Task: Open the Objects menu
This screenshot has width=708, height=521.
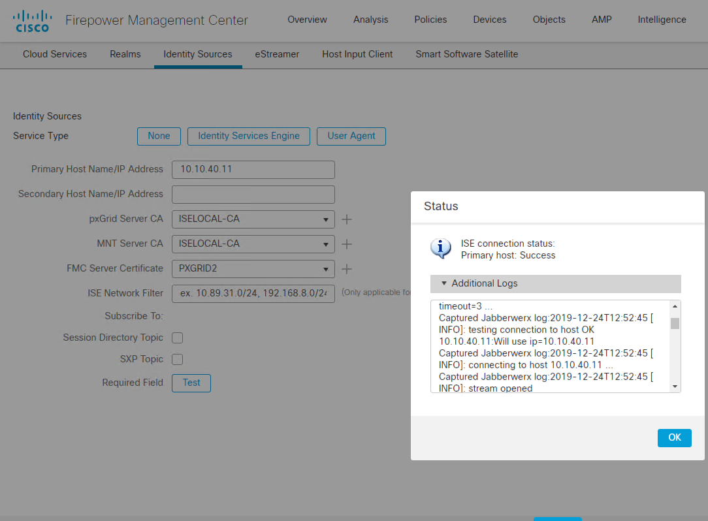Action: point(549,20)
